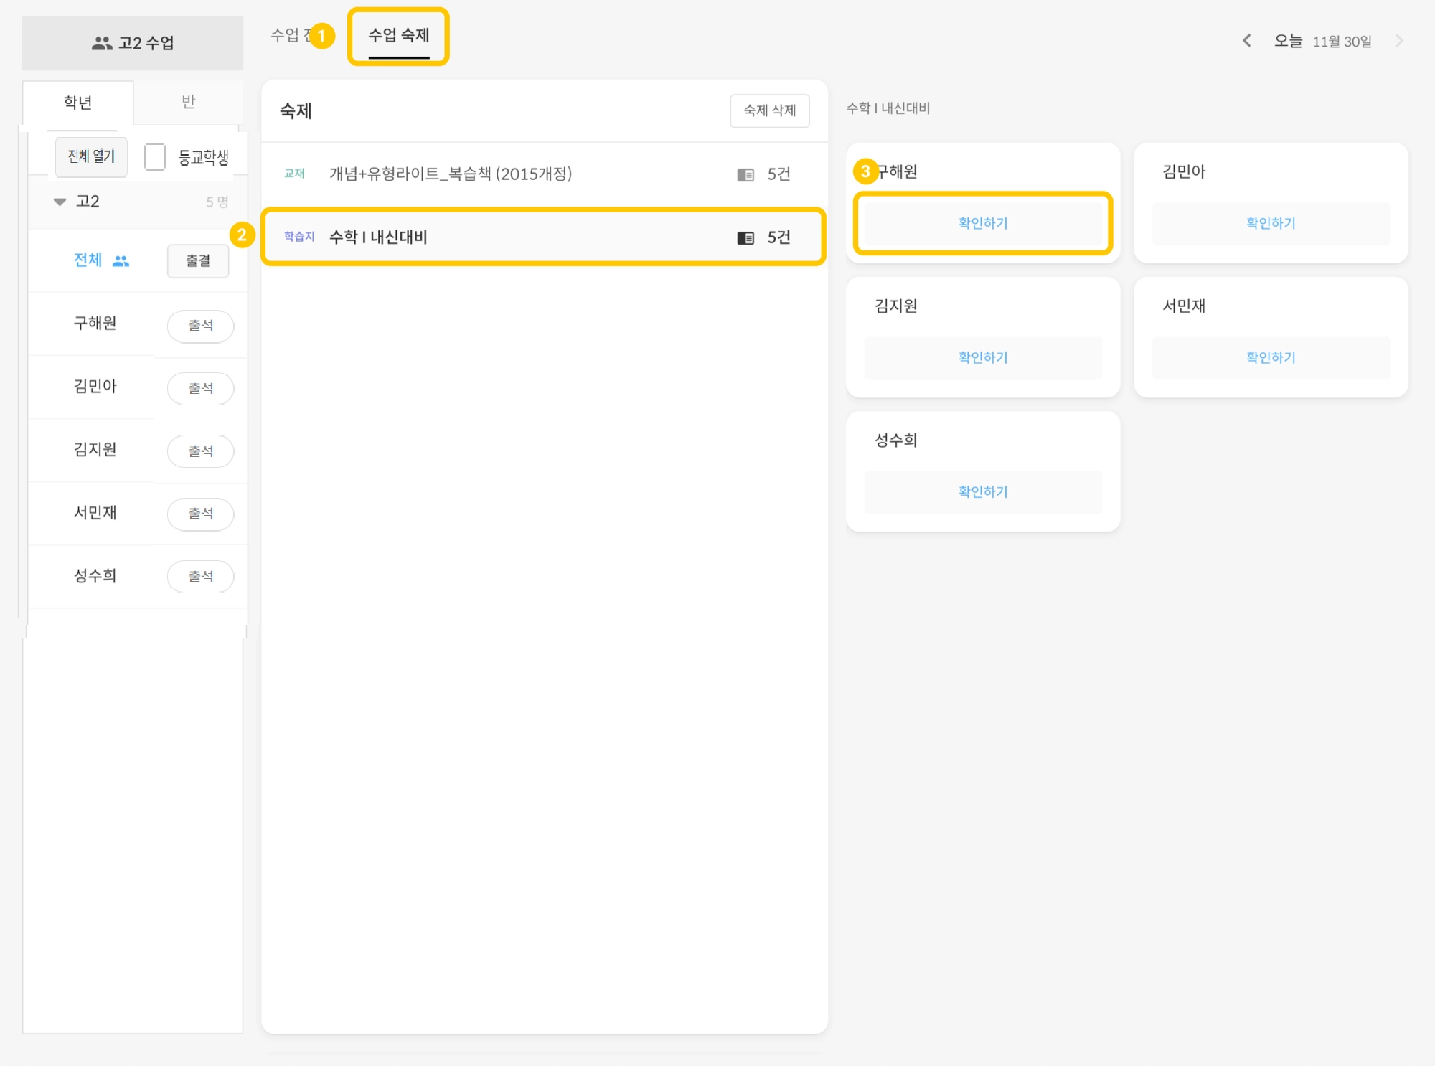This screenshot has height=1066, width=1435.
Task: Click the 숙제 삭제 button
Action: [x=769, y=110]
